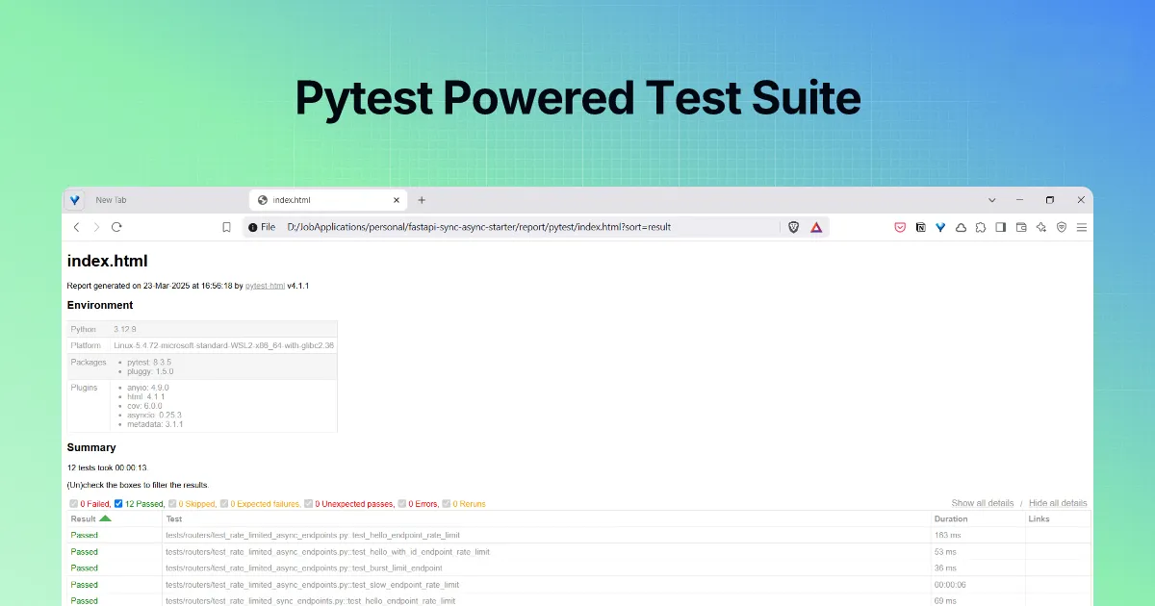Click the Platform Linux WSL2 row
This screenshot has width=1155, height=606.
[x=201, y=345]
